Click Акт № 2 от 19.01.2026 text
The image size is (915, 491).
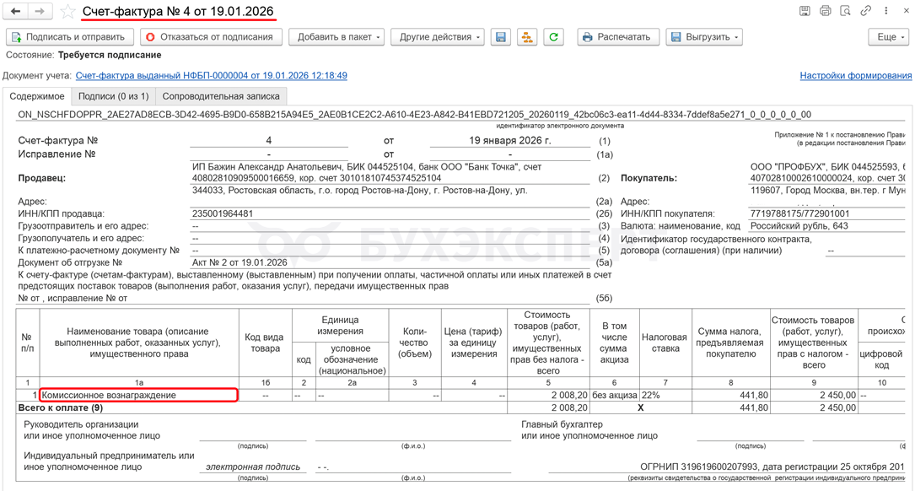tap(240, 262)
